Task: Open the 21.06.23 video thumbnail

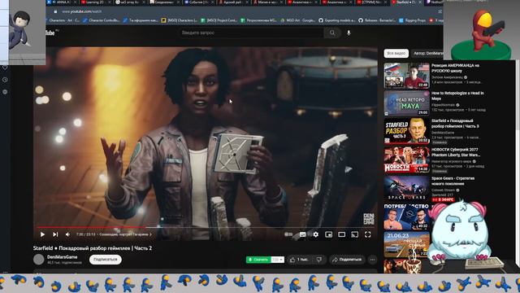Action: pyautogui.click(x=406, y=245)
